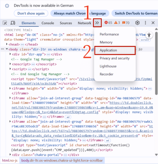Expand the div id dzr-app node
The height and width of the screenshot is (164, 158).
(10, 54)
